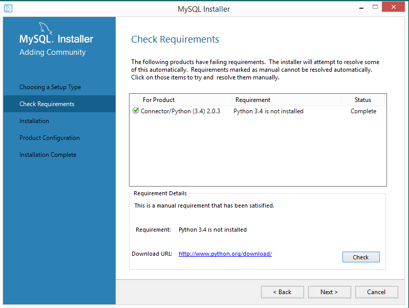Click the Next > button
The width and height of the screenshot is (409, 308).
coord(329,292)
